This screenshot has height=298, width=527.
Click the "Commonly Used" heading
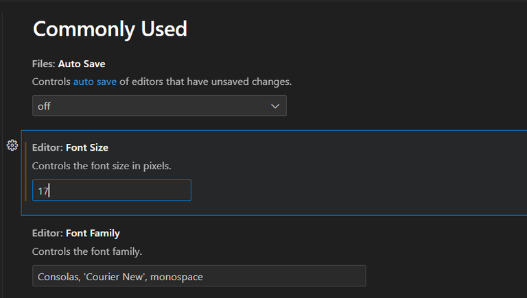110,29
